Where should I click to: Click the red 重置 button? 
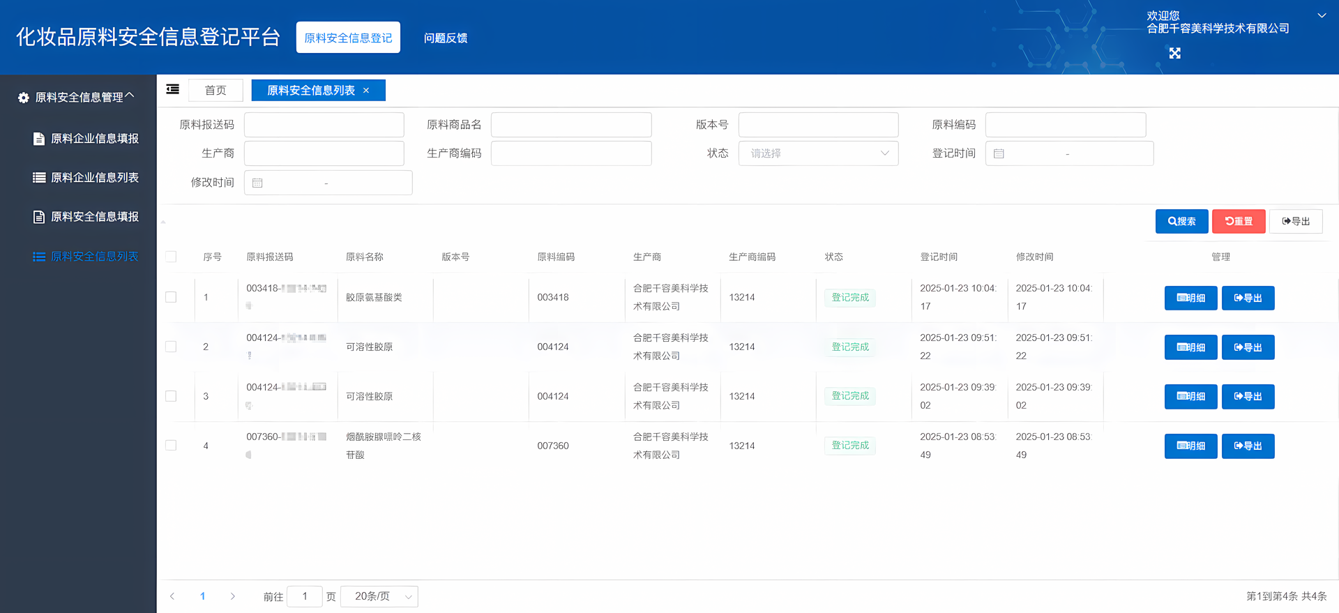tap(1239, 221)
